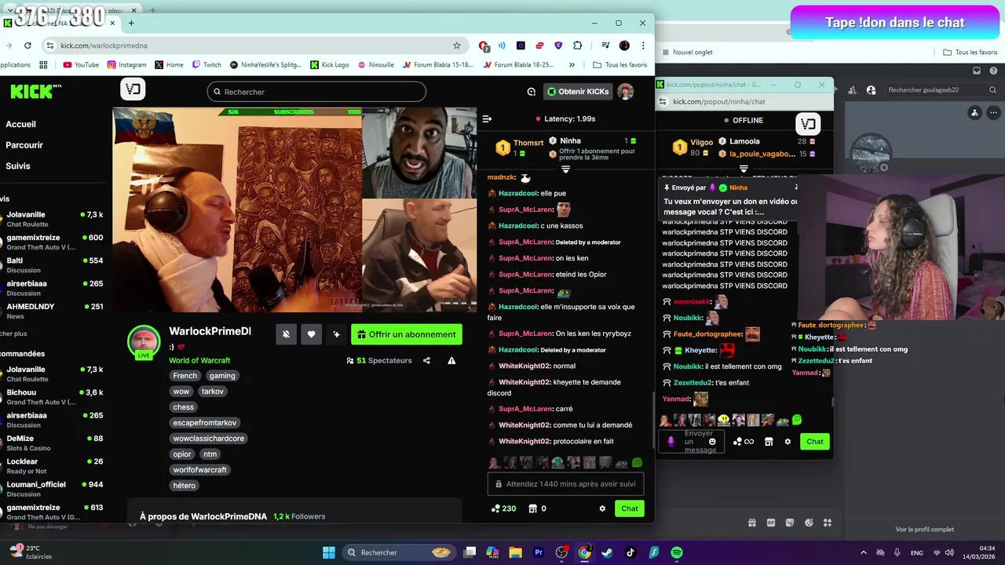Open the YouTube bookmark
The height and width of the screenshot is (565, 1005).
point(80,65)
